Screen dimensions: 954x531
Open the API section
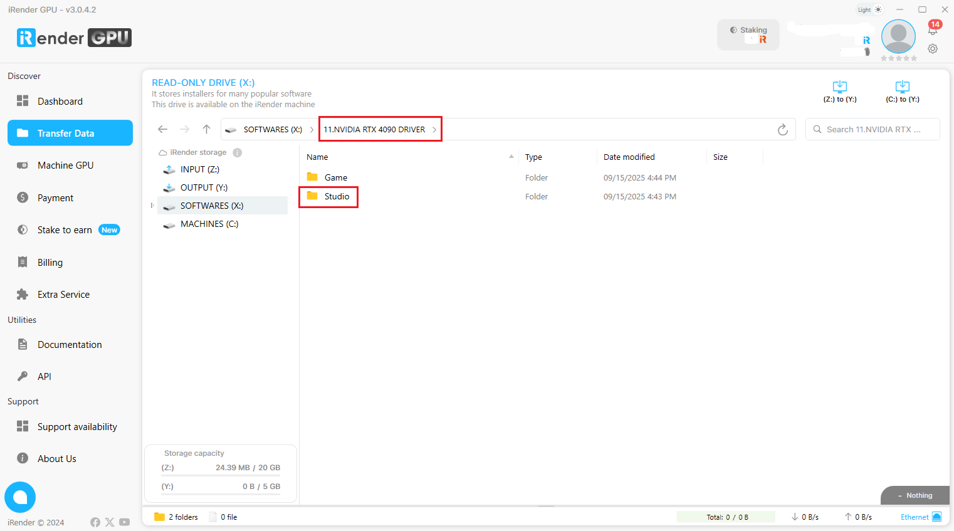point(45,376)
